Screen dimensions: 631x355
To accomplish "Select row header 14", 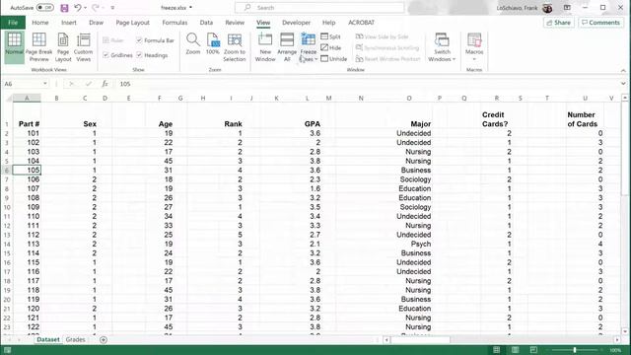I will point(7,245).
